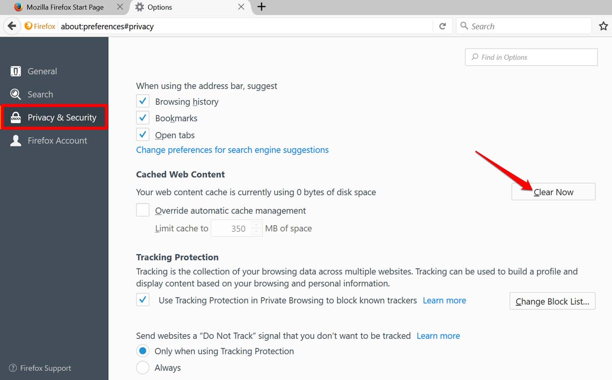Select the Always Do Not Track radio option
612x380 pixels.
pos(143,368)
